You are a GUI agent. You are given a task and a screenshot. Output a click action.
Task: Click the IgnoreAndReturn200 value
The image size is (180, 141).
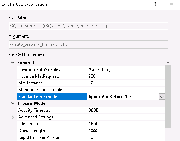(110, 97)
